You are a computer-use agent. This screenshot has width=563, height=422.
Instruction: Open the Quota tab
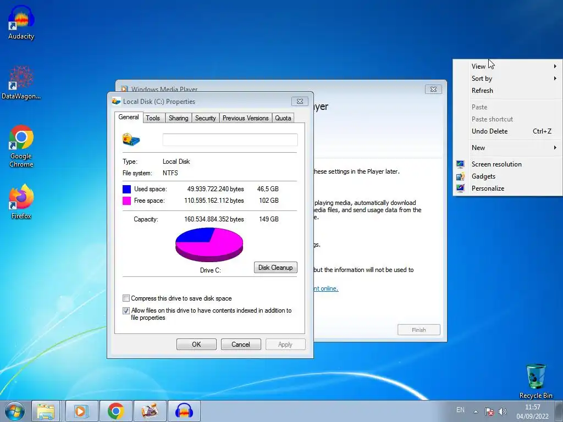tap(283, 118)
